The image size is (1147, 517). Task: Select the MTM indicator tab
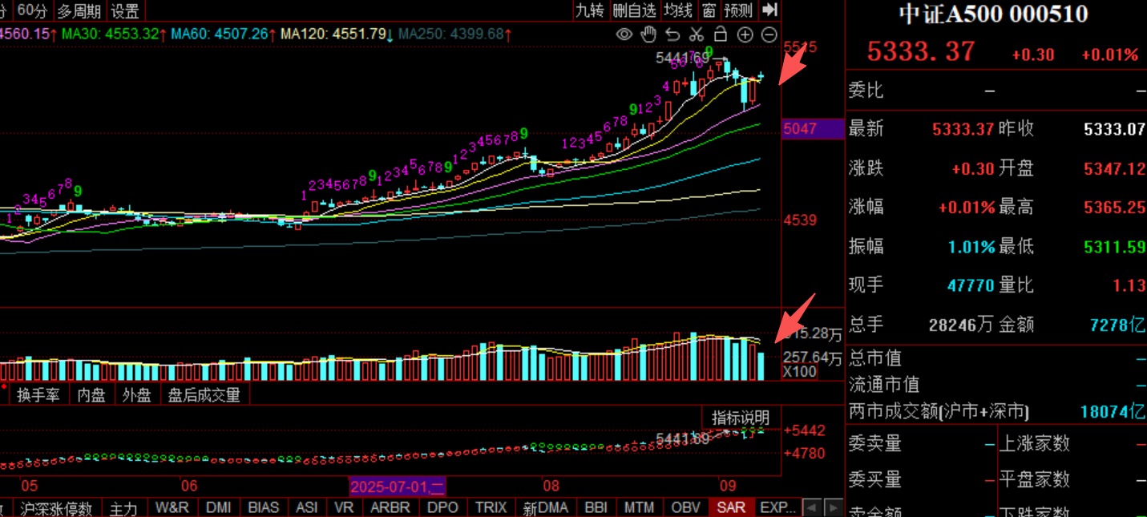pos(640,508)
